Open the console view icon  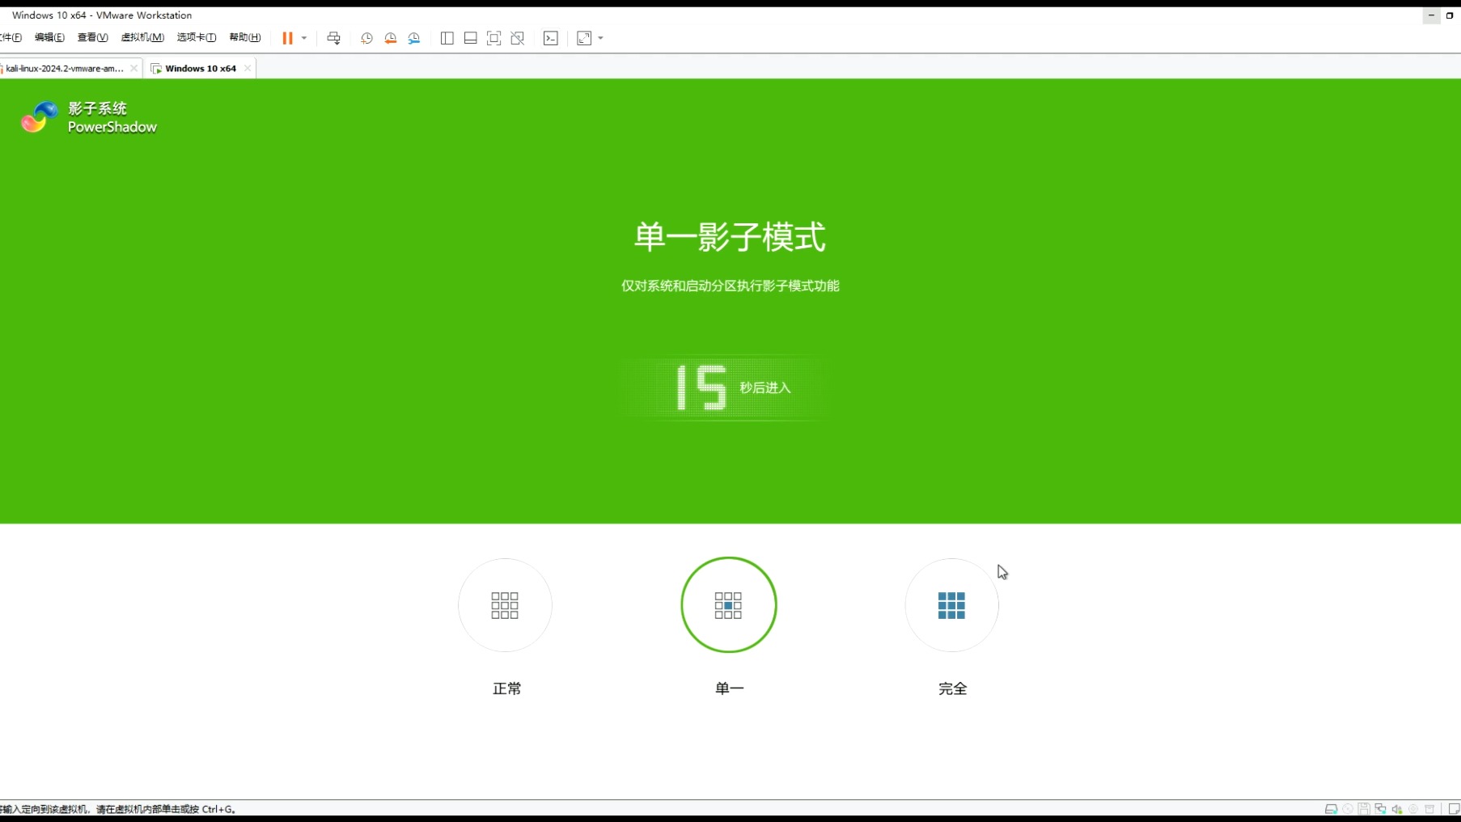coord(551,38)
